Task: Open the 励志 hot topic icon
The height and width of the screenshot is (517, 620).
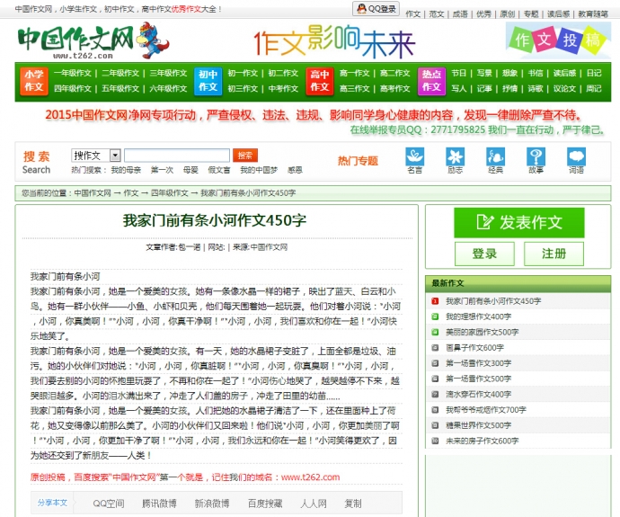Action: point(455,156)
